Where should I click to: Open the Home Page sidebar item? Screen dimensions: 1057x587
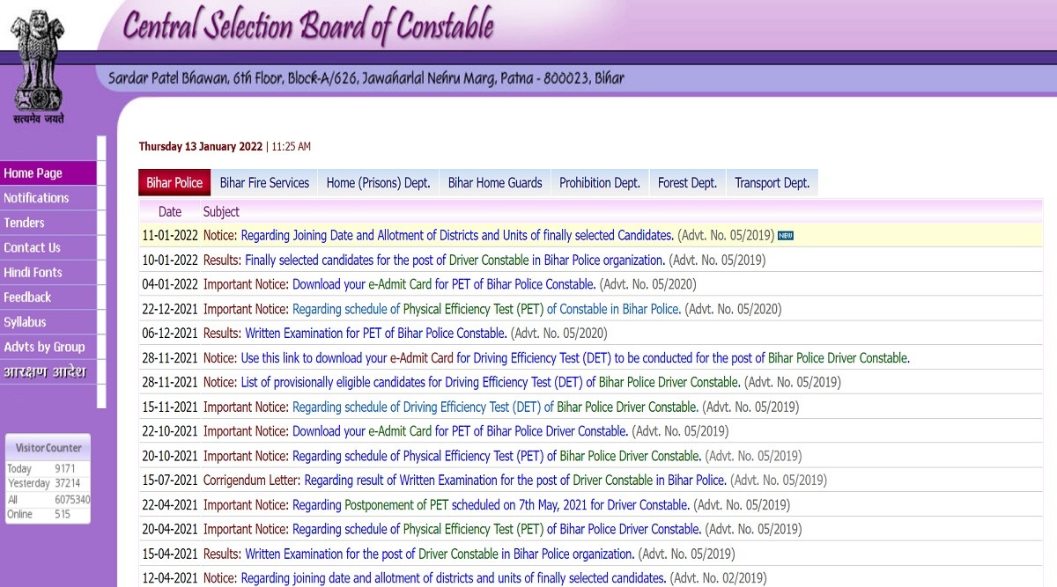click(x=33, y=173)
